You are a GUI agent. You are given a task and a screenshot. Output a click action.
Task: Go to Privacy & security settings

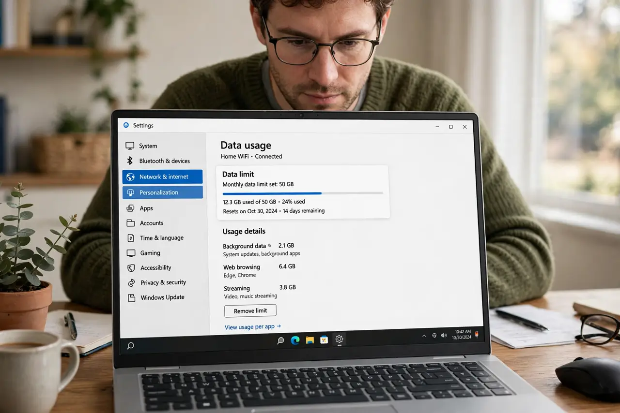tap(163, 282)
